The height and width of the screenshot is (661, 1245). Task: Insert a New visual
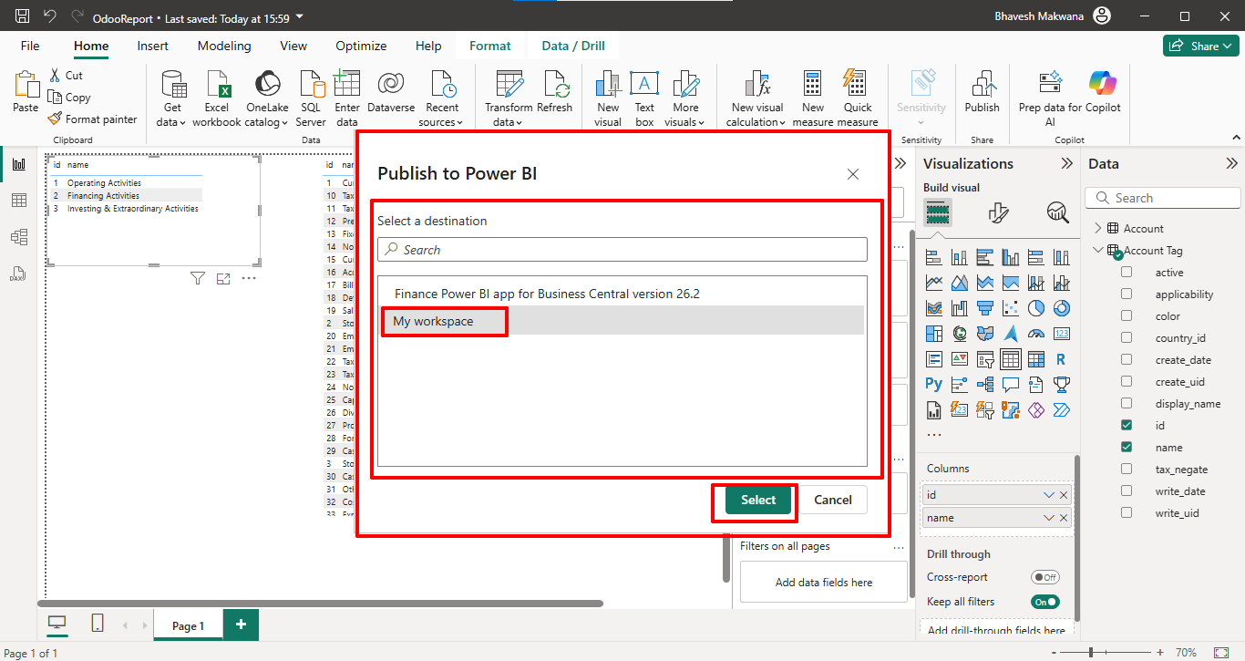608,98
